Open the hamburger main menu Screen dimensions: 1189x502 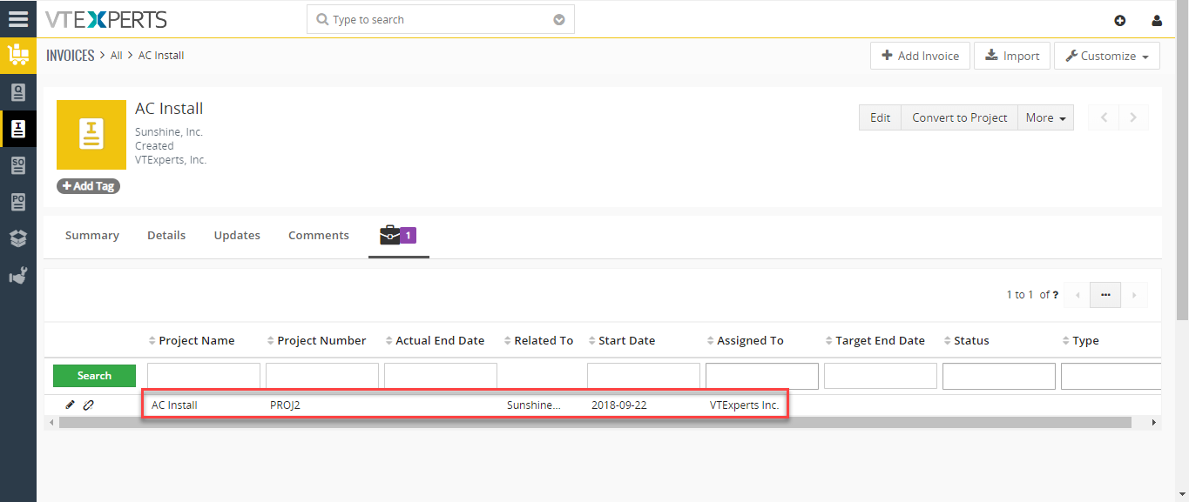tap(18, 18)
